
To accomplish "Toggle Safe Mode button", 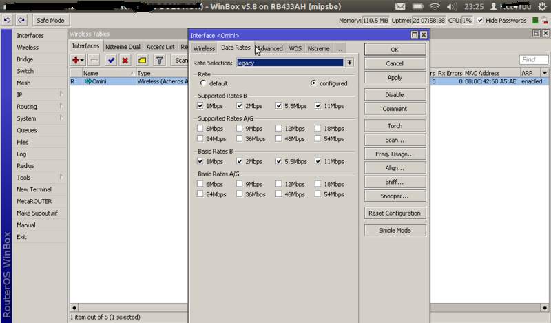I will point(50,21).
